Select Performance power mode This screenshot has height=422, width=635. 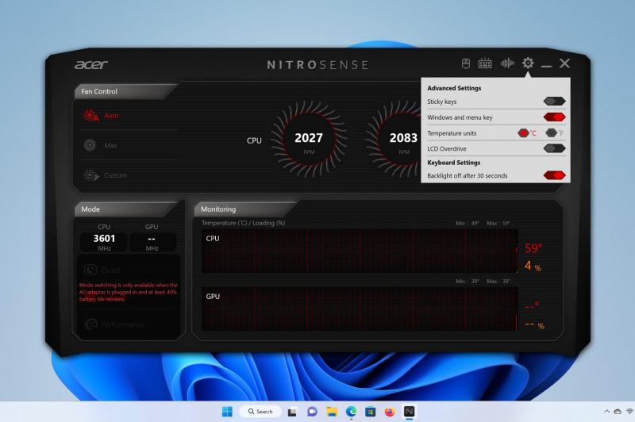[115, 324]
